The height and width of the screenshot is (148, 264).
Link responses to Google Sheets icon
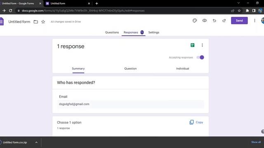pos(193,45)
